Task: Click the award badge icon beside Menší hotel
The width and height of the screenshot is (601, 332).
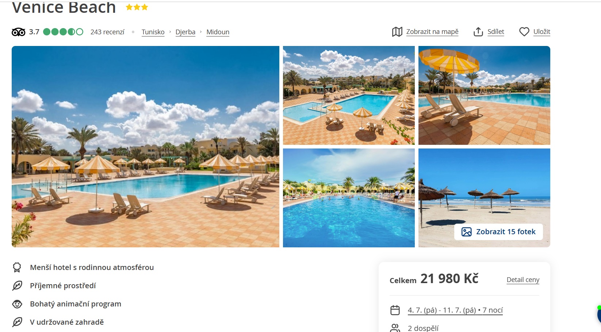Action: click(x=17, y=267)
